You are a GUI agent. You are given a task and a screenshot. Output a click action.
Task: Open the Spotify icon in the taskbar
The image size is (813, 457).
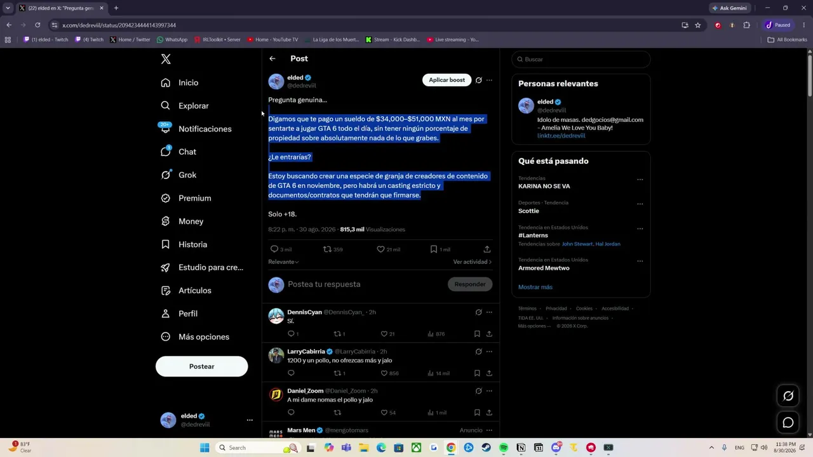tap(504, 447)
